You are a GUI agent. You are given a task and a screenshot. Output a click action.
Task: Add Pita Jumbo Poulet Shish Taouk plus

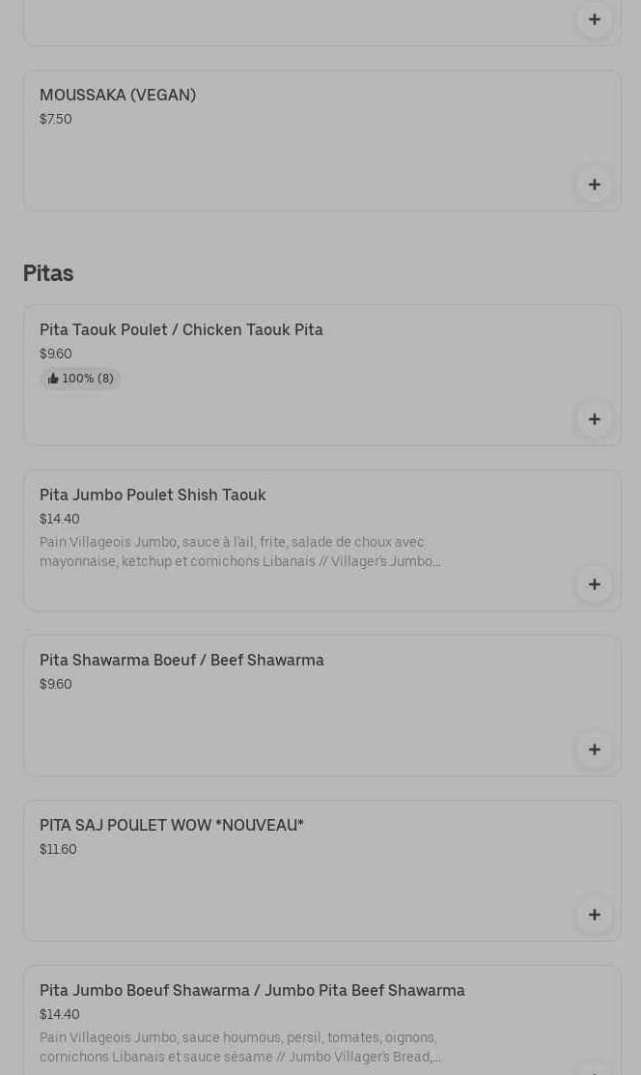595,584
